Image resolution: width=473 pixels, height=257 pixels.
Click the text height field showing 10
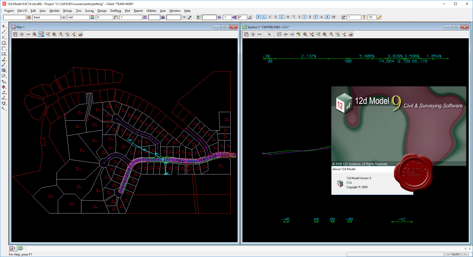click(x=372, y=17)
